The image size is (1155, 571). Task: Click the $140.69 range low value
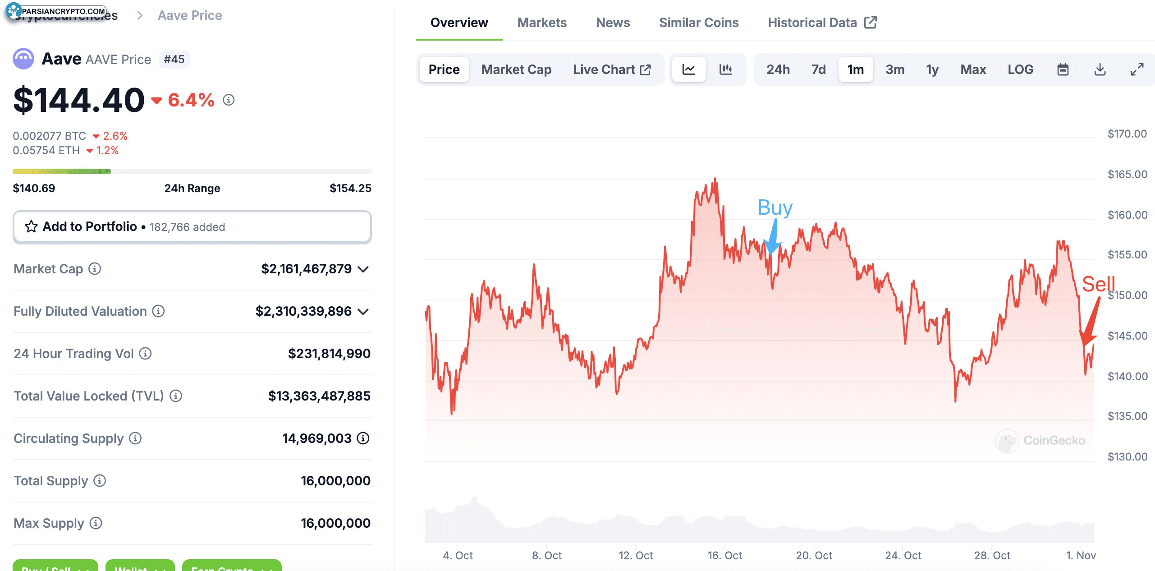click(34, 188)
